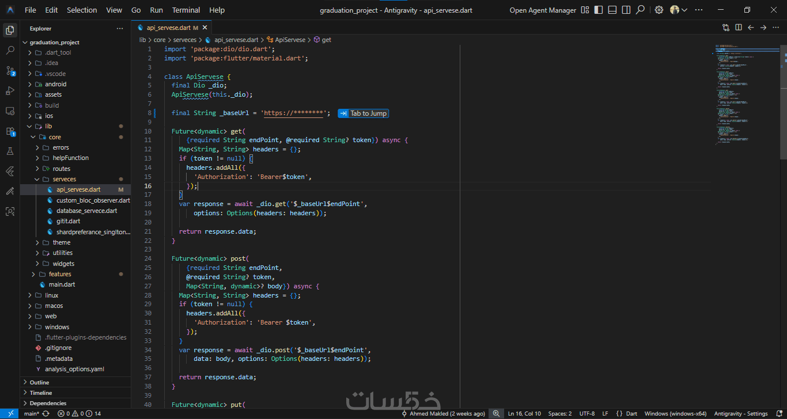Open the settings gear in the title bar
This screenshot has width=787, height=419.
pos(659,10)
